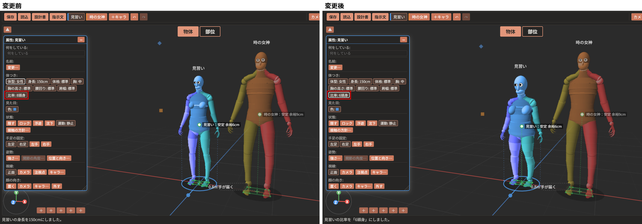Open 設計書 in the 変更後 toolbar

click(362, 17)
